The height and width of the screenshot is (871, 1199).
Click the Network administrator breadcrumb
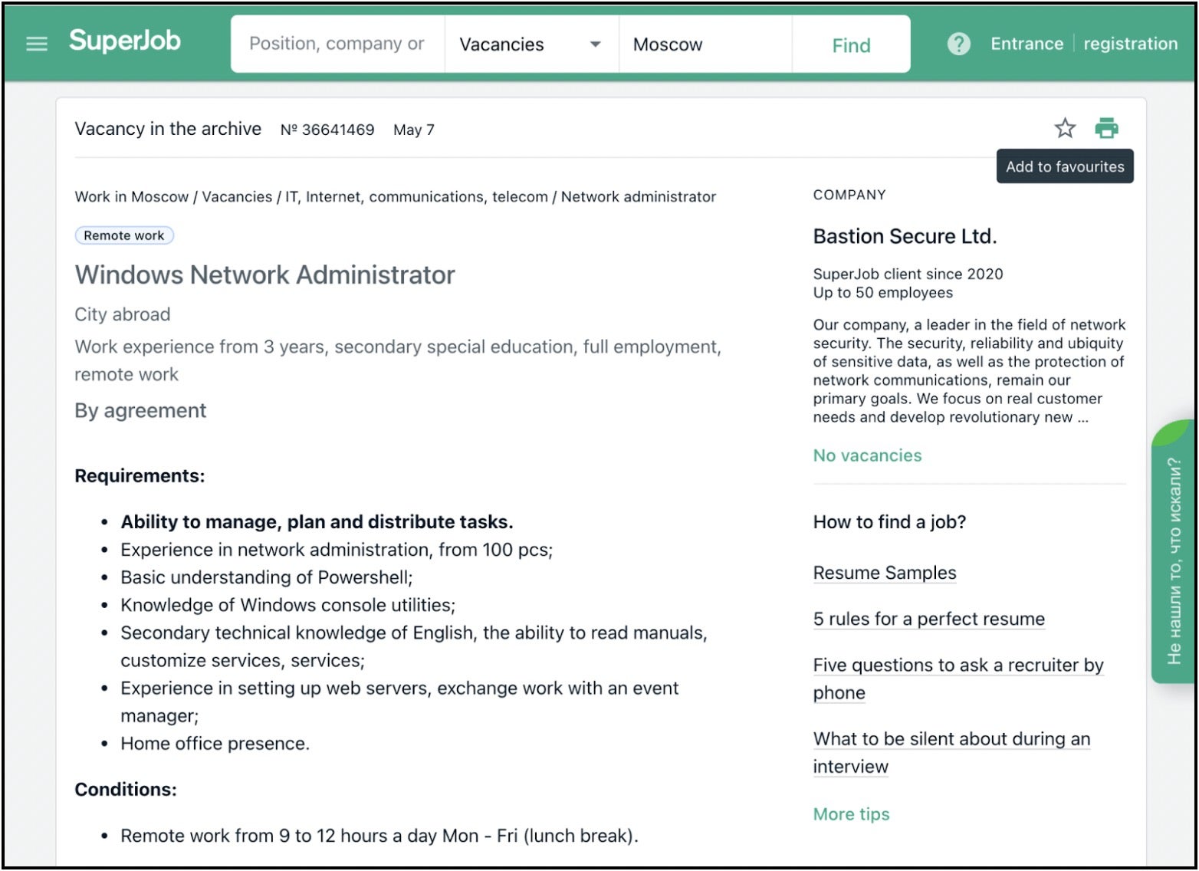point(638,197)
